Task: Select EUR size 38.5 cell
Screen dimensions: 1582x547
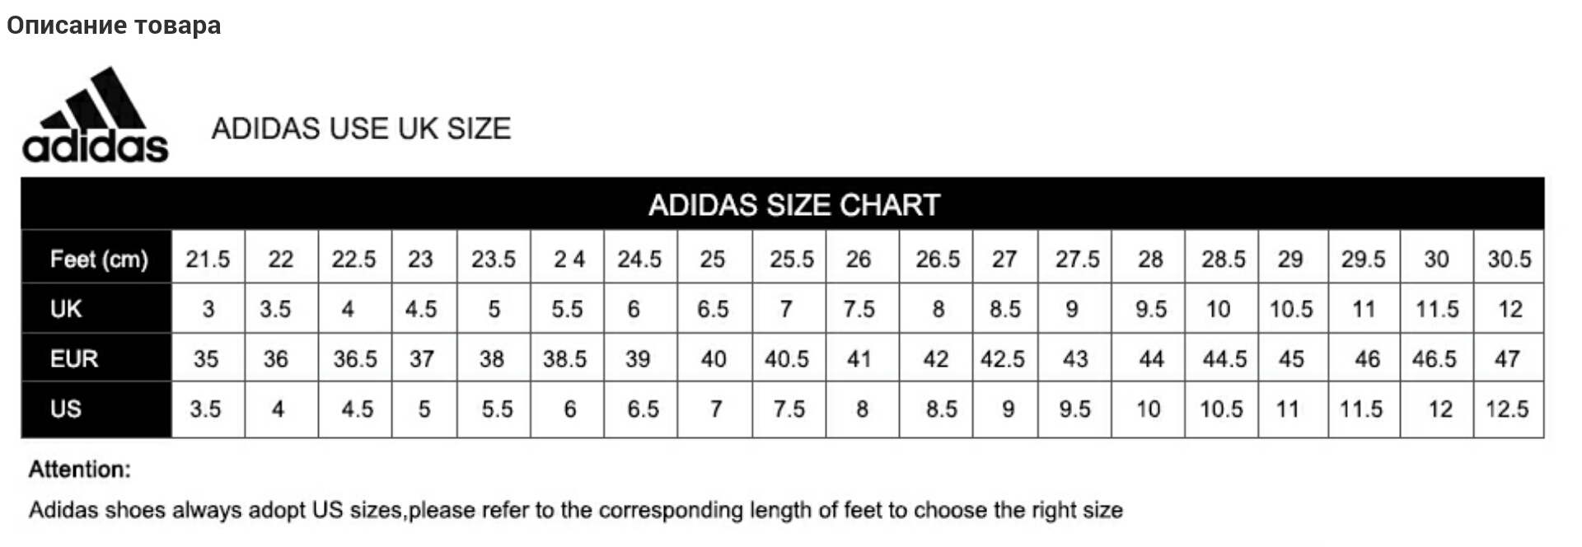Action: pos(565,359)
